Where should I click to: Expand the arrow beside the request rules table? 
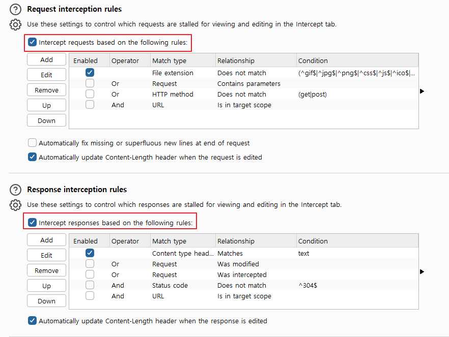point(422,91)
